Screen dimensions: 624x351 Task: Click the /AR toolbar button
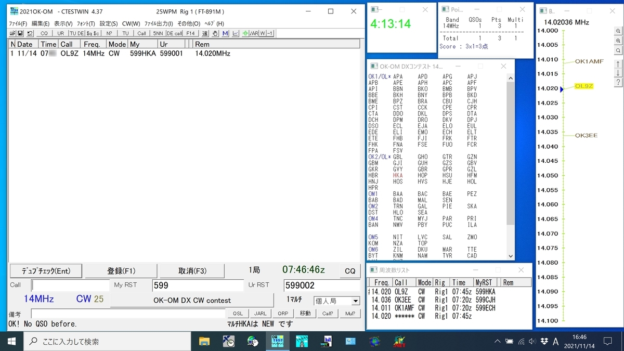click(x=254, y=33)
